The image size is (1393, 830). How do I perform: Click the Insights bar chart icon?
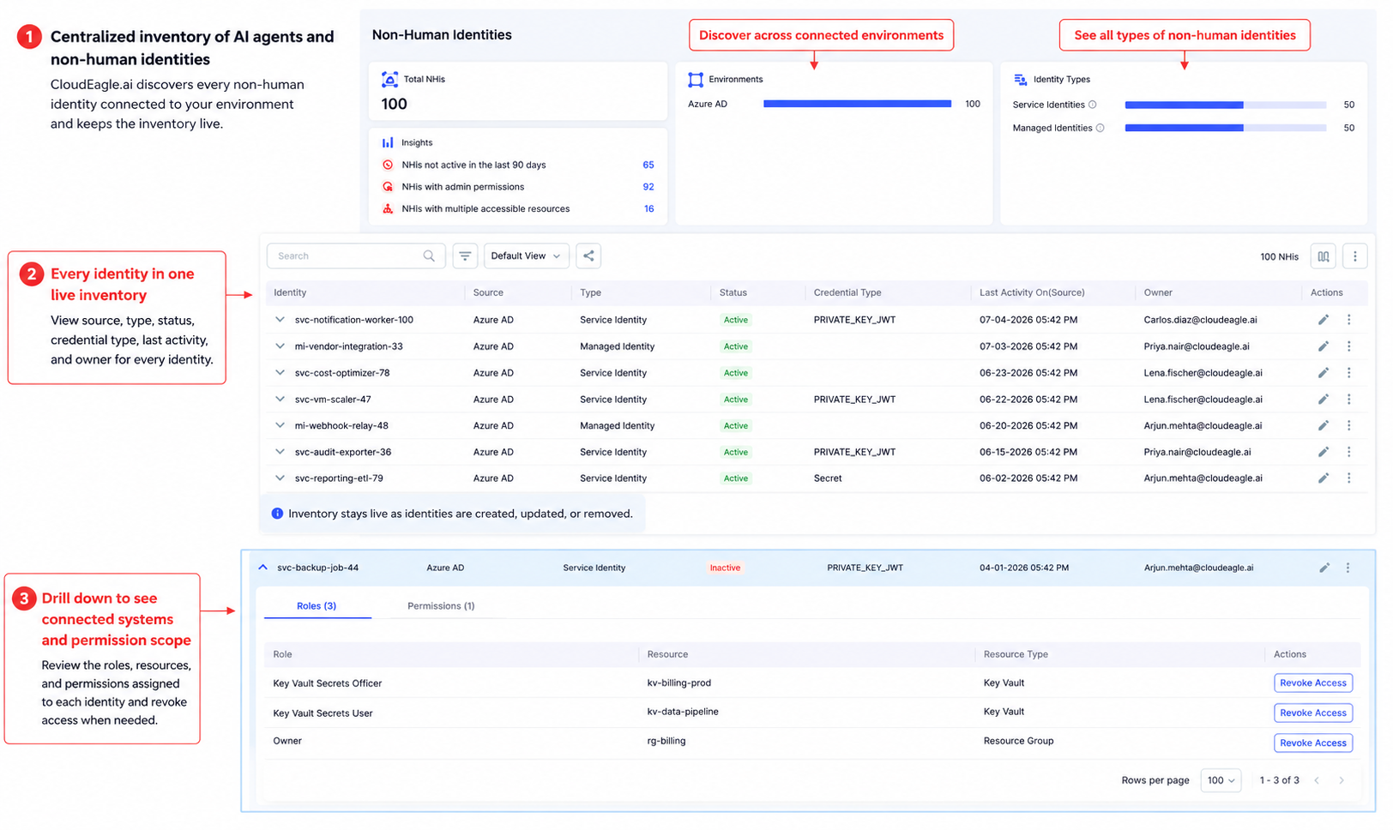[388, 142]
